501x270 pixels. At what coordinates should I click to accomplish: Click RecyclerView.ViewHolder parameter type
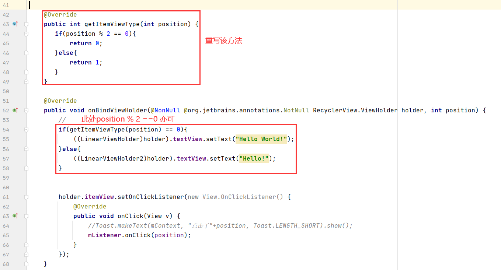point(355,111)
